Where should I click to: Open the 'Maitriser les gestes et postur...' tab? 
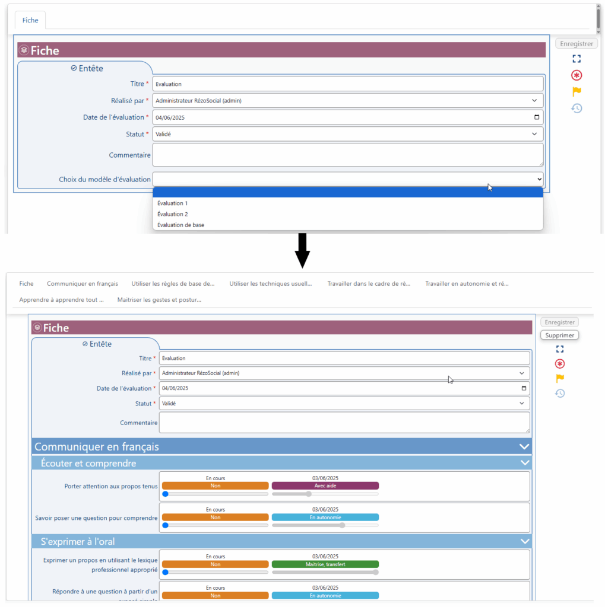click(x=159, y=300)
